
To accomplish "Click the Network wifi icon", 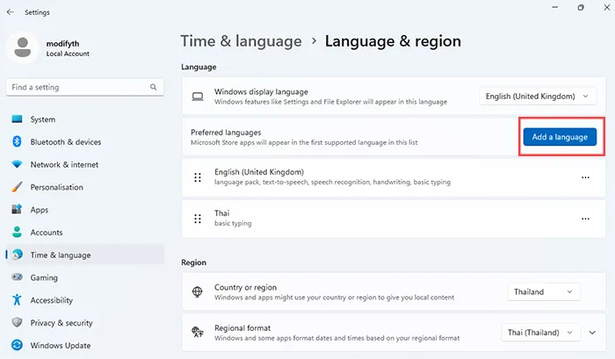I will (17, 164).
